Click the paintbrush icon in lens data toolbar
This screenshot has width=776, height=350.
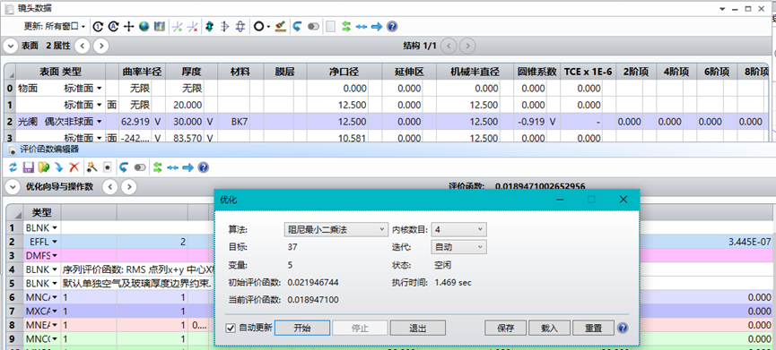[x=281, y=27]
